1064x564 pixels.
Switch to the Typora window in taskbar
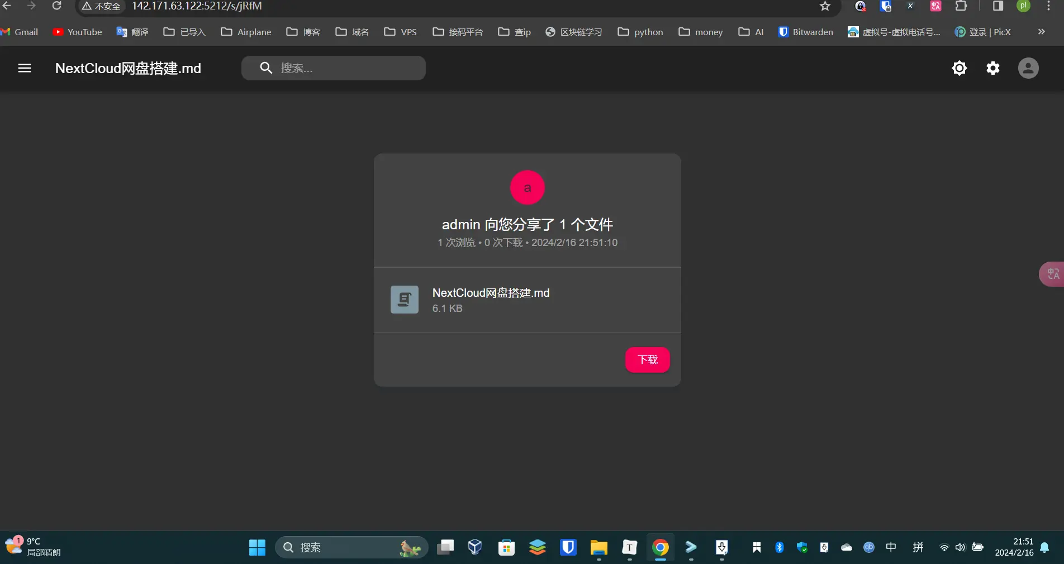click(629, 547)
